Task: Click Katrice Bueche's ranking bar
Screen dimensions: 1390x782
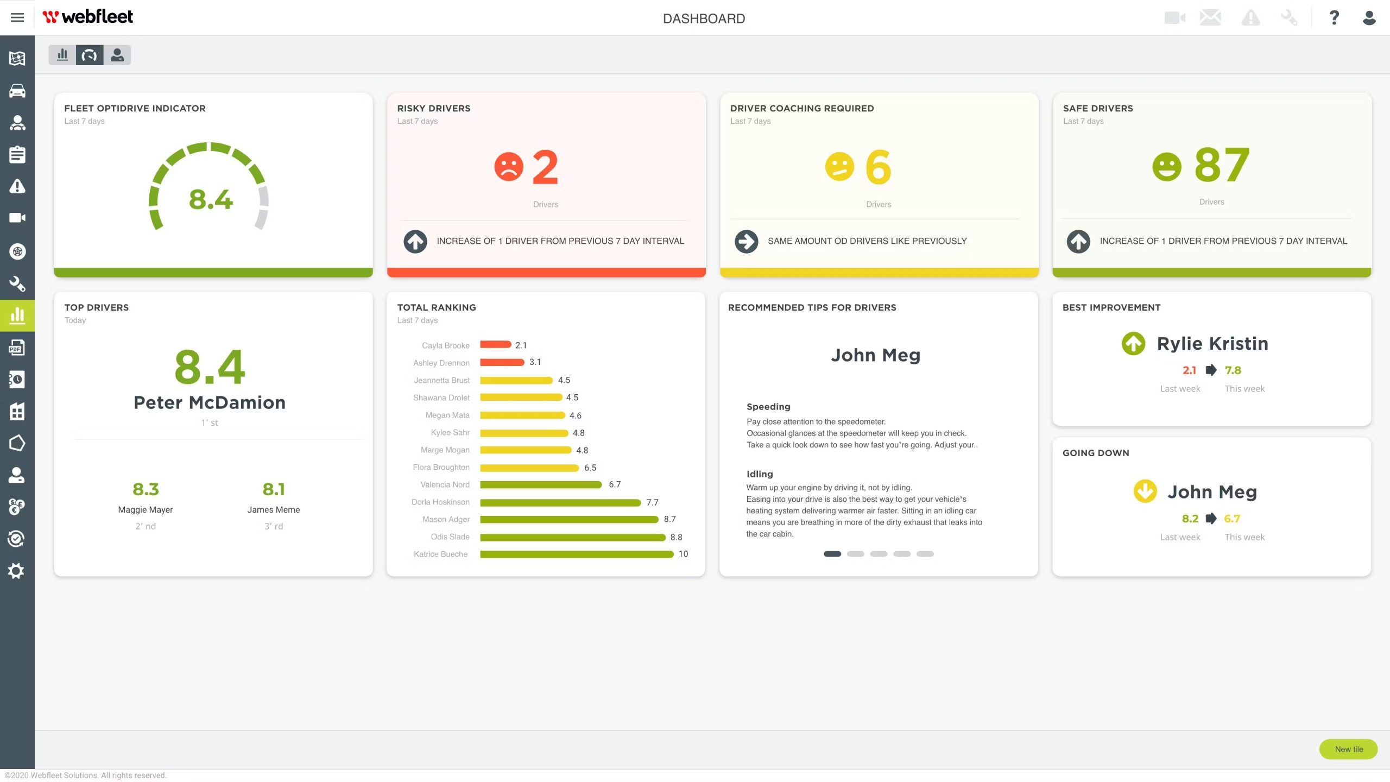Action: [x=576, y=554]
